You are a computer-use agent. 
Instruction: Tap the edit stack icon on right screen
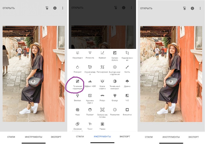click(x=184, y=8)
